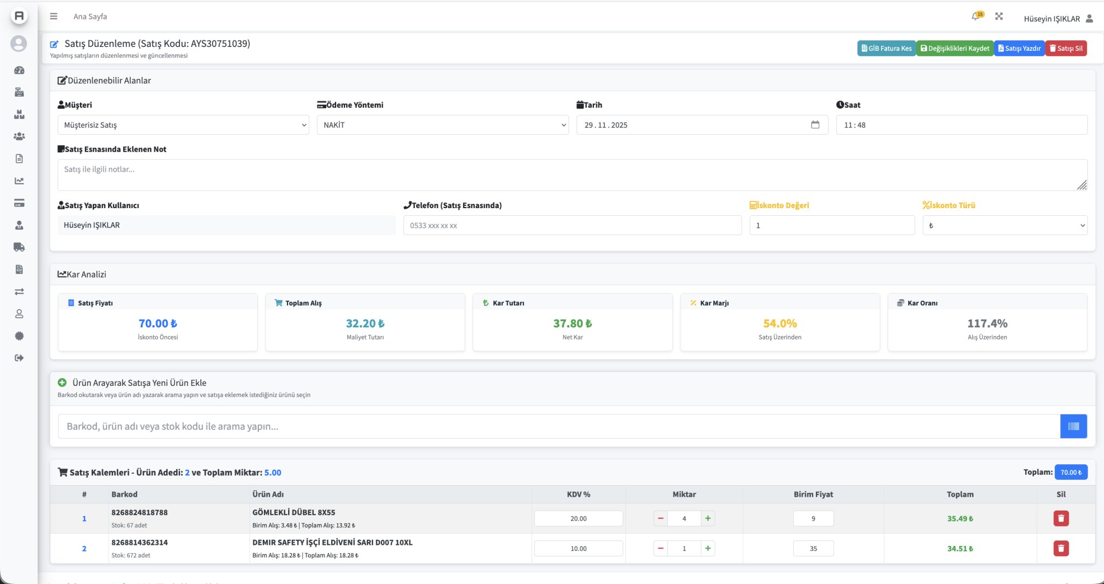Open the İskonto Türü dropdown

1005,225
